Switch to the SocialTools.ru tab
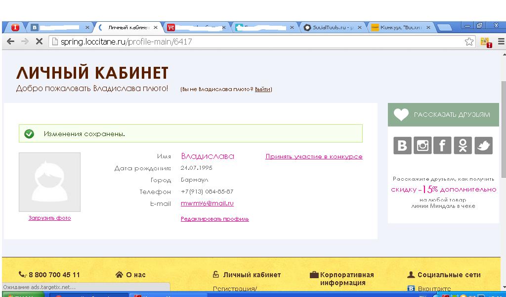The width and height of the screenshot is (506, 297). [x=333, y=27]
